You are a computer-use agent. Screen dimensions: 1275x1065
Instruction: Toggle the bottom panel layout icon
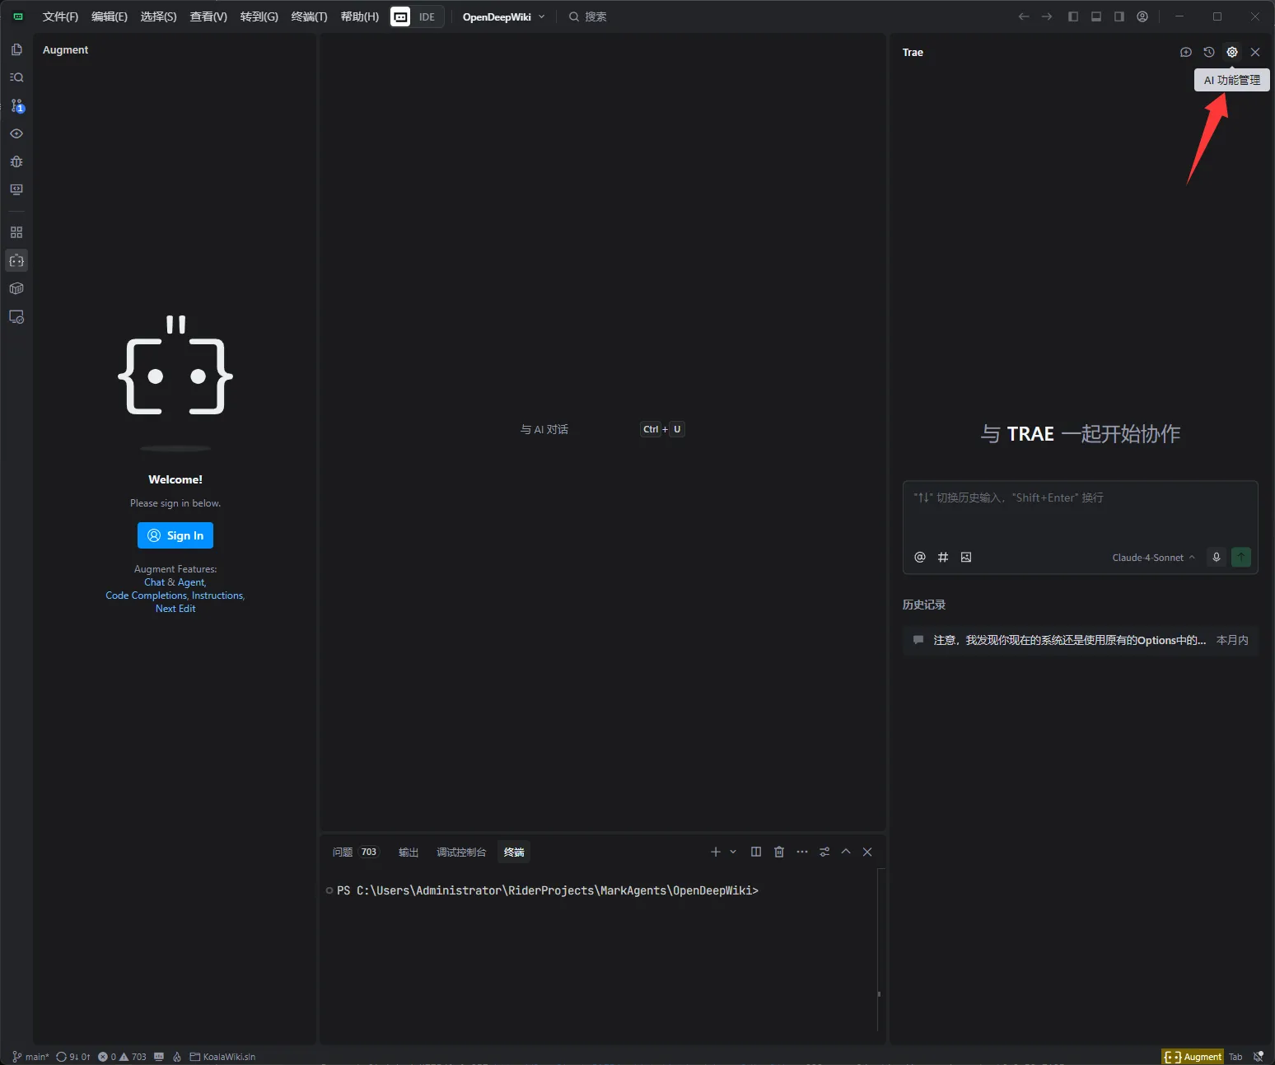[x=1096, y=16]
